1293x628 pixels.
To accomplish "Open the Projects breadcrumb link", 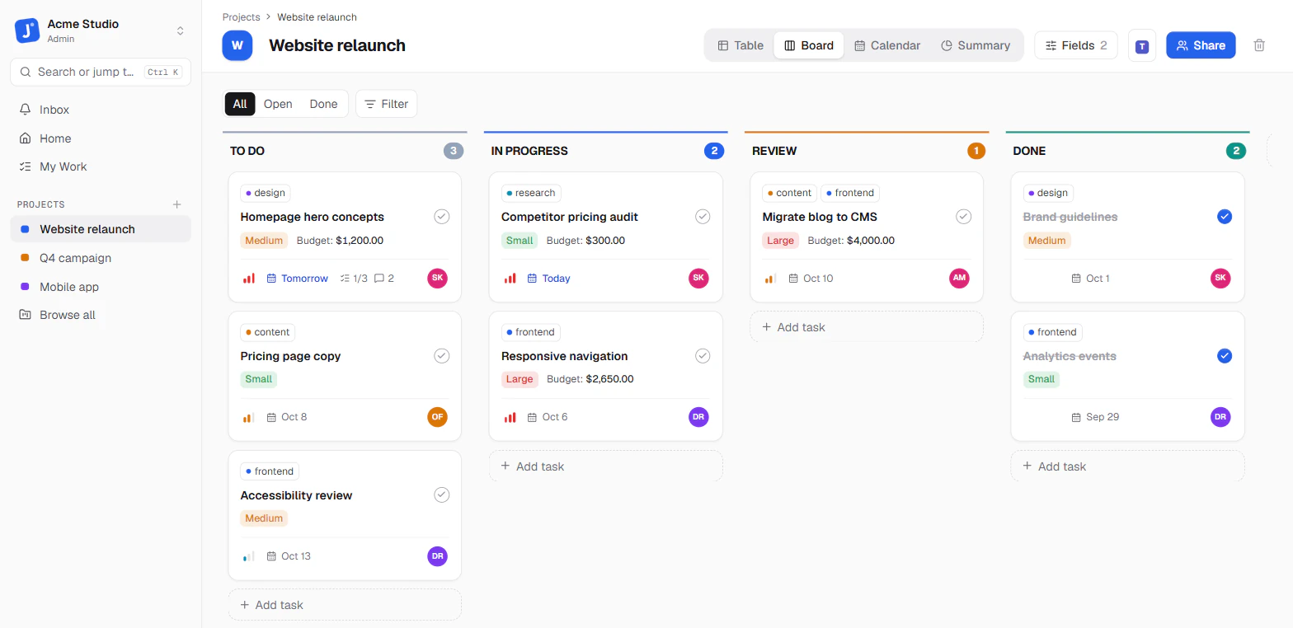I will point(241,17).
